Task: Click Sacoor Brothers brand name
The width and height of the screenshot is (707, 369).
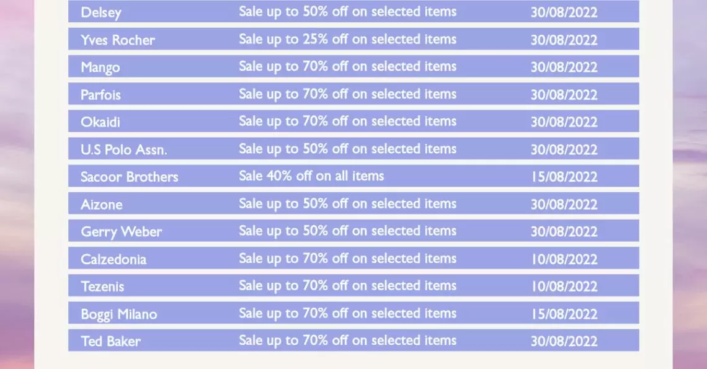Action: [130, 176]
